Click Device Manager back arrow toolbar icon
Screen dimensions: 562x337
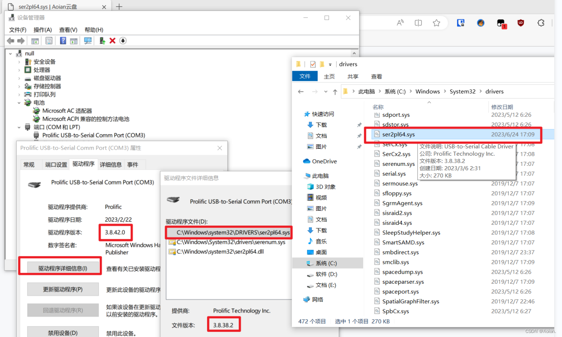[x=11, y=41]
